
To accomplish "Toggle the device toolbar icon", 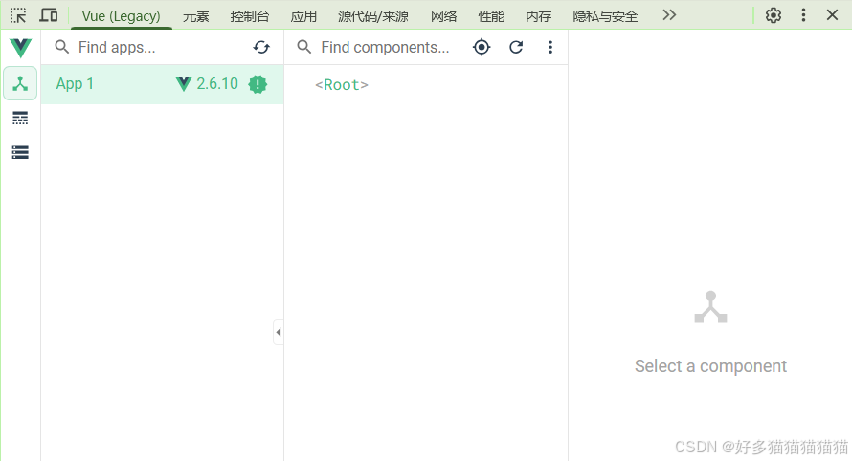I will click(49, 15).
